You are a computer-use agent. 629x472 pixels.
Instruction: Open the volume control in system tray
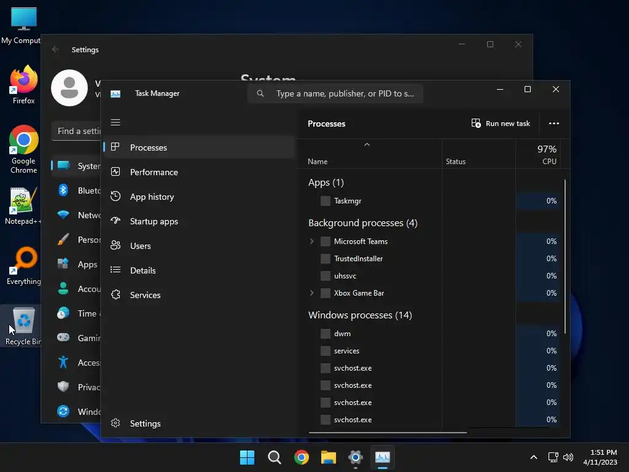point(568,457)
